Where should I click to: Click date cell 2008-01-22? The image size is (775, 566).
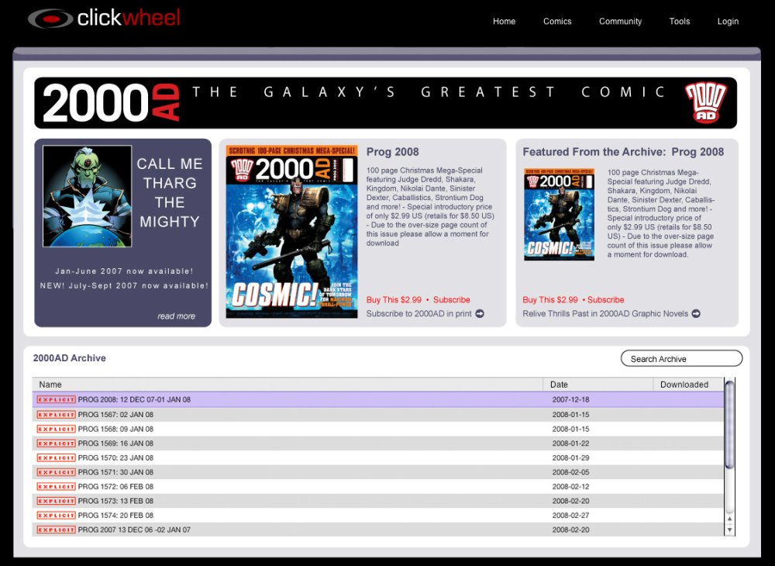pyautogui.click(x=571, y=443)
